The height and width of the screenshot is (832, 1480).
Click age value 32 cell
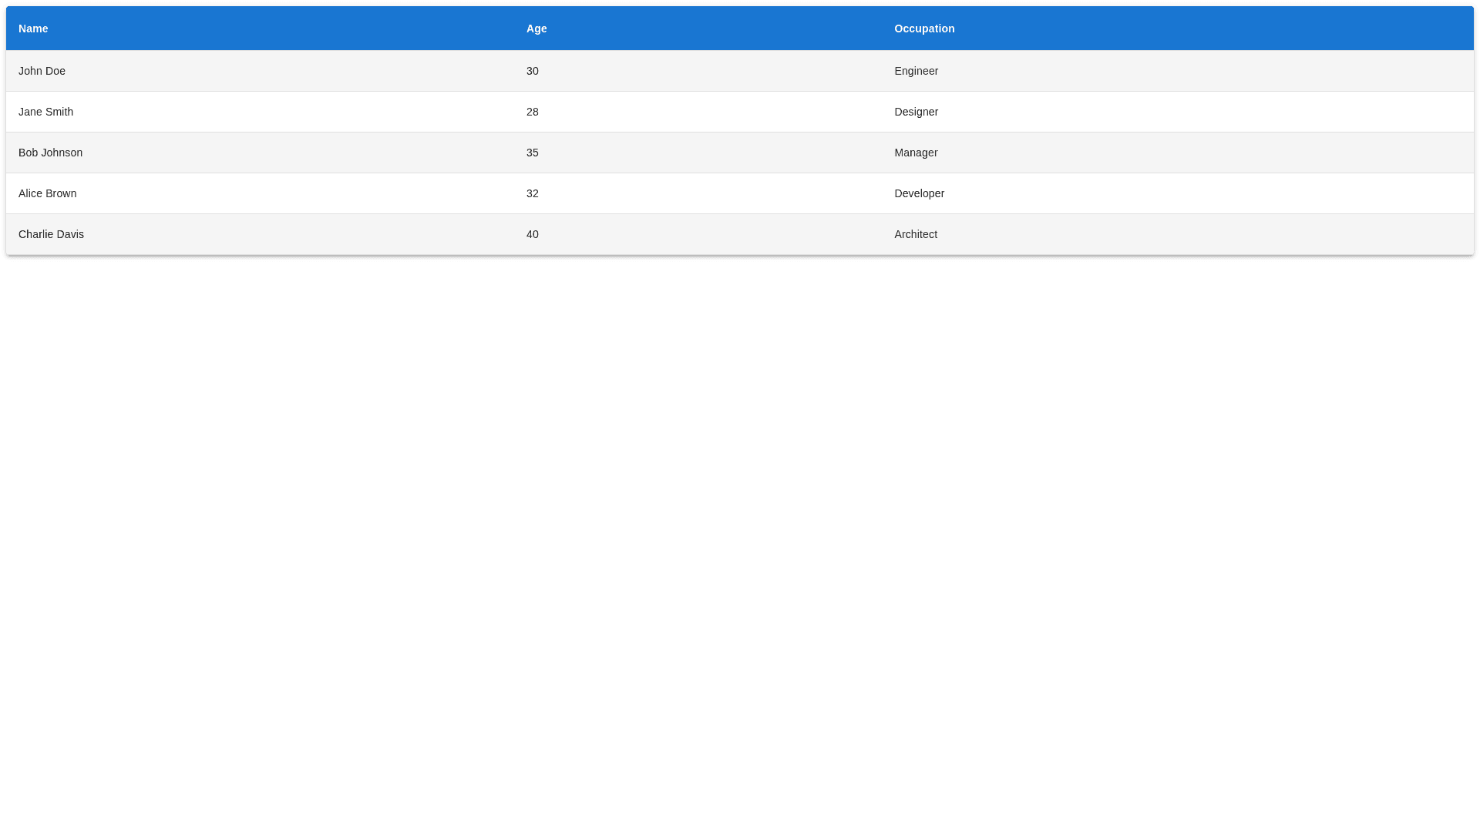click(533, 193)
